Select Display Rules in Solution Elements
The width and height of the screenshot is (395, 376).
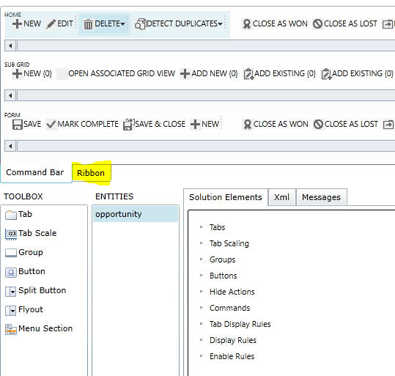pos(233,341)
